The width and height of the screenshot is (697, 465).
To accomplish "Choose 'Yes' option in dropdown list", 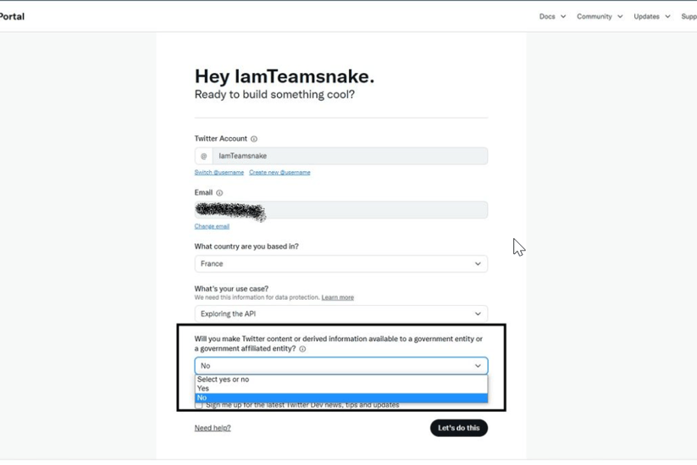I will 341,389.
